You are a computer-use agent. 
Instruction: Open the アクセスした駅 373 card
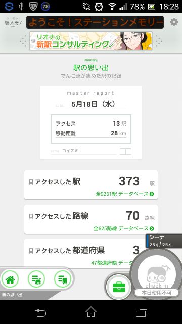(x=91, y=185)
